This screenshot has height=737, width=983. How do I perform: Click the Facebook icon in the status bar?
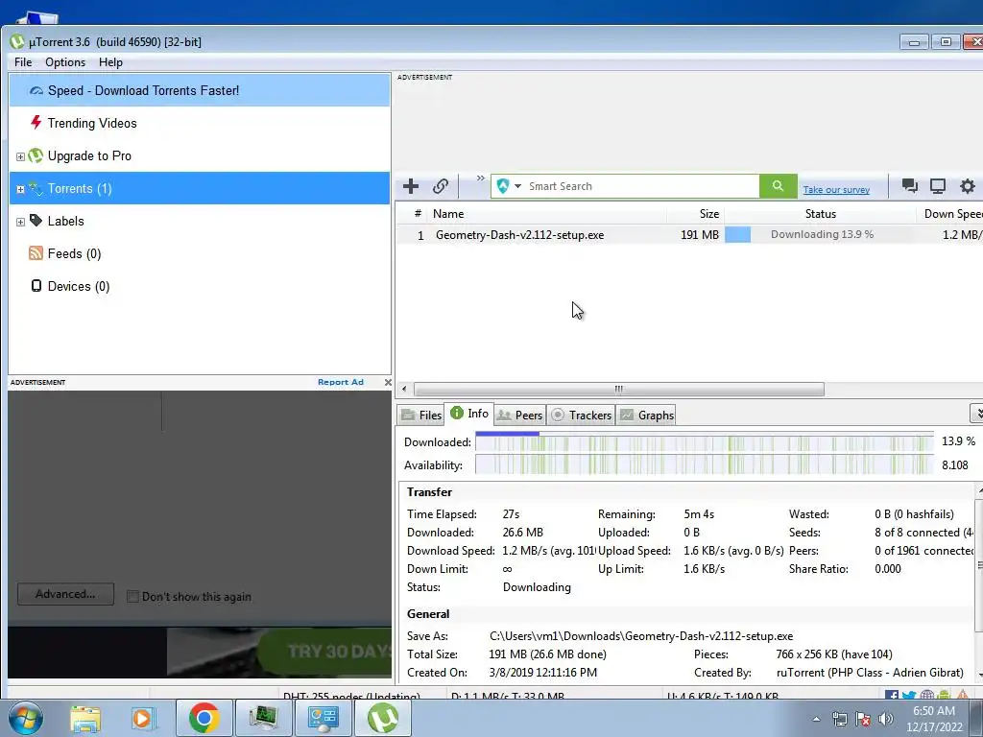[892, 695]
